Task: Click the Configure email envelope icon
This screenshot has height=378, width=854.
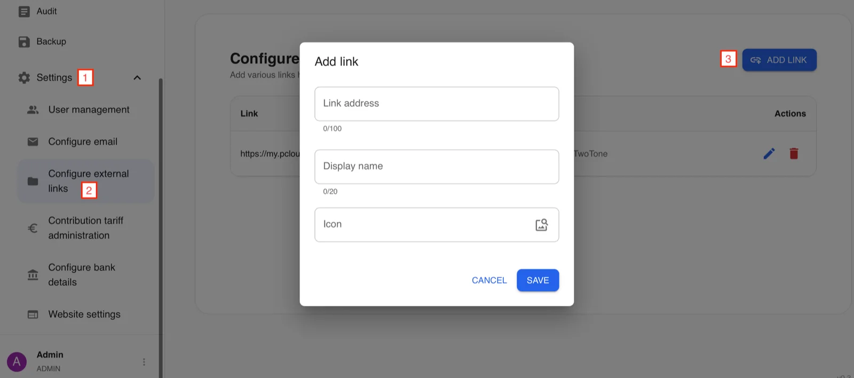Action: [33, 142]
